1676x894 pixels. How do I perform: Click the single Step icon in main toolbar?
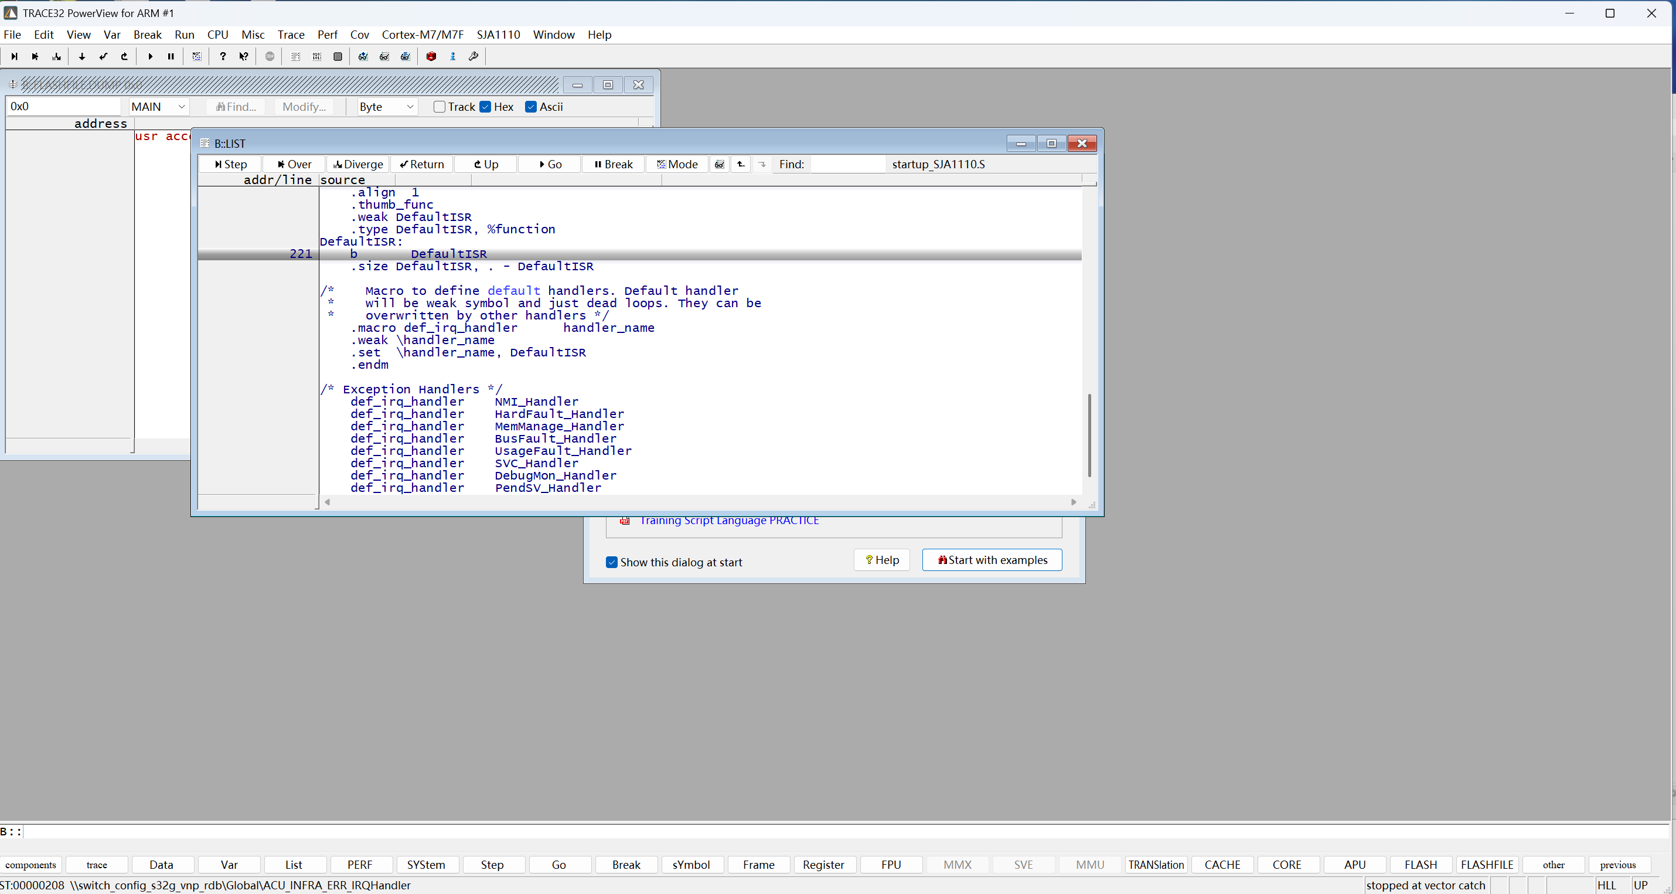(x=14, y=57)
